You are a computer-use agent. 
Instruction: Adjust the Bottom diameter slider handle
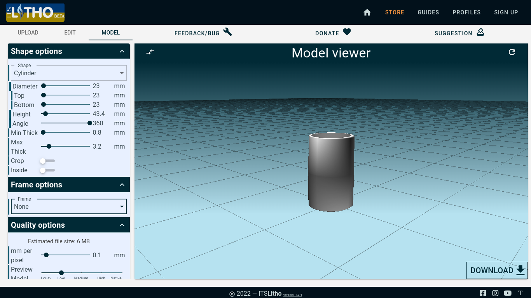[44, 104]
